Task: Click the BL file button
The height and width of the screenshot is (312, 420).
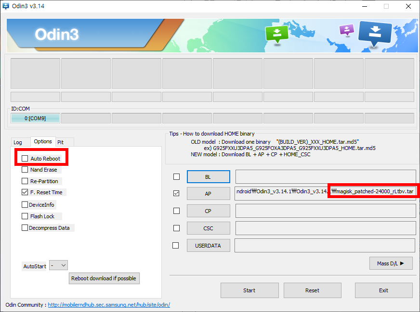Action: coord(209,177)
